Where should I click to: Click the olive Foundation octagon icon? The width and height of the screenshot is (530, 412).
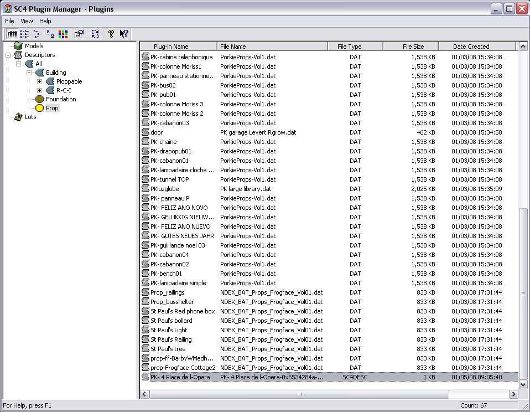coord(39,99)
